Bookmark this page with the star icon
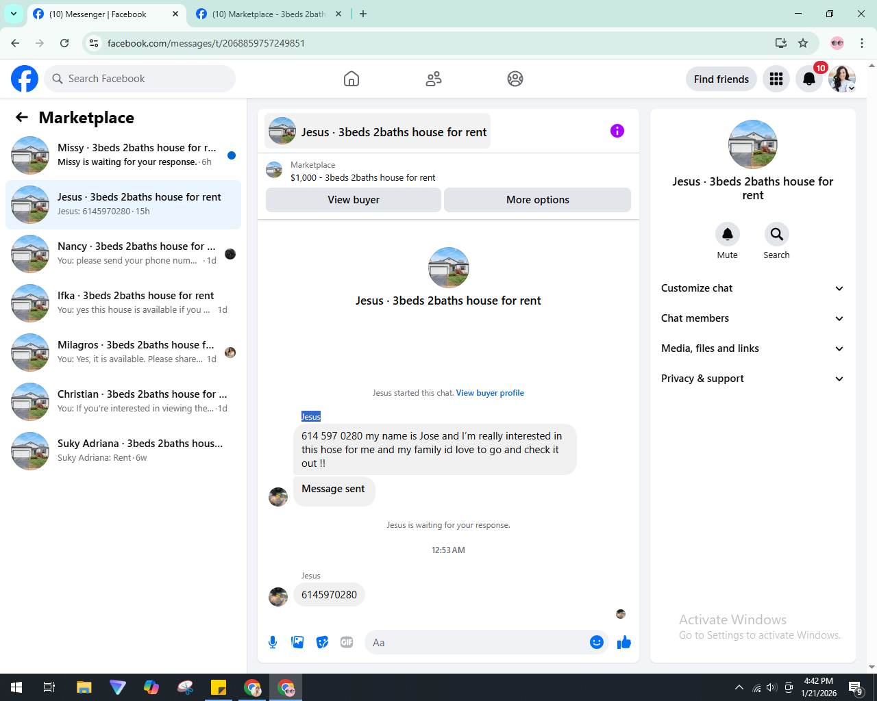The height and width of the screenshot is (701, 877). [803, 43]
